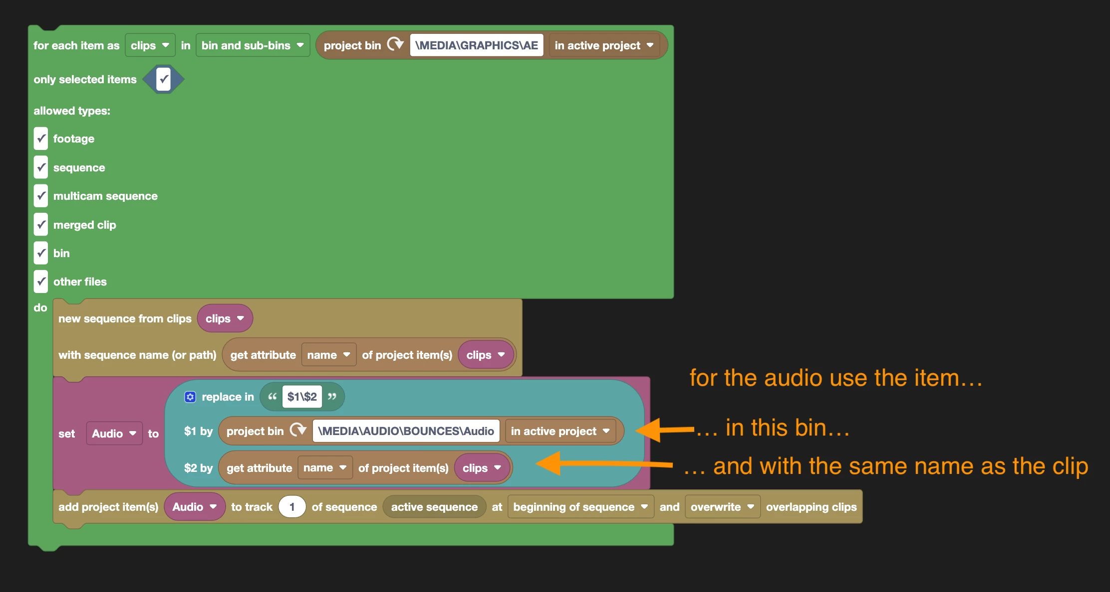Disable the other files allowed type

click(41, 282)
